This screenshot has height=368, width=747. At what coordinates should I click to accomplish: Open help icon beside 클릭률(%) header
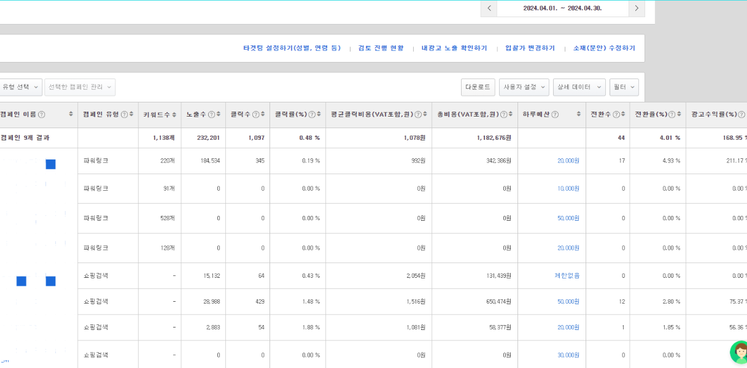click(x=312, y=115)
